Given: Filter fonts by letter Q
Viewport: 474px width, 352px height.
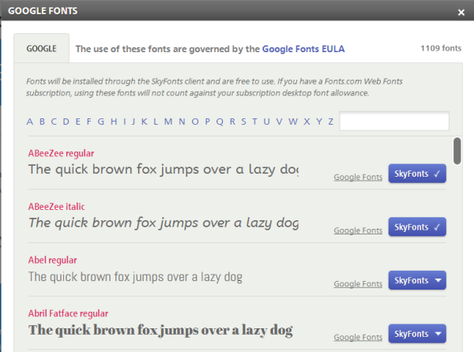Looking at the screenshot, I should click(x=220, y=122).
